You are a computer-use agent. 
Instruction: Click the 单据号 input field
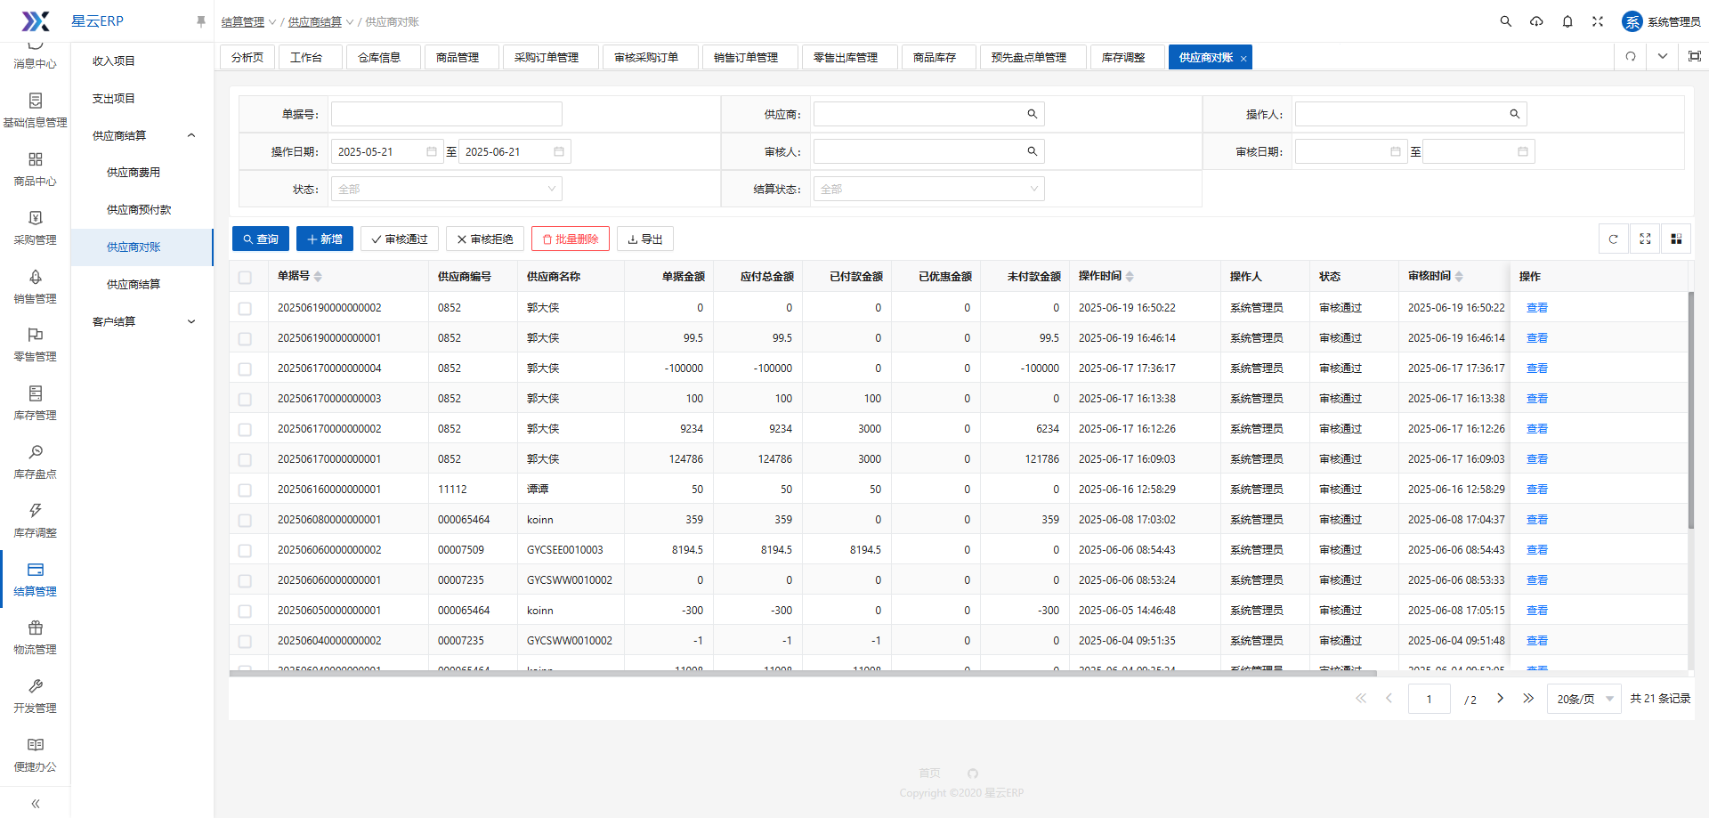point(446,114)
